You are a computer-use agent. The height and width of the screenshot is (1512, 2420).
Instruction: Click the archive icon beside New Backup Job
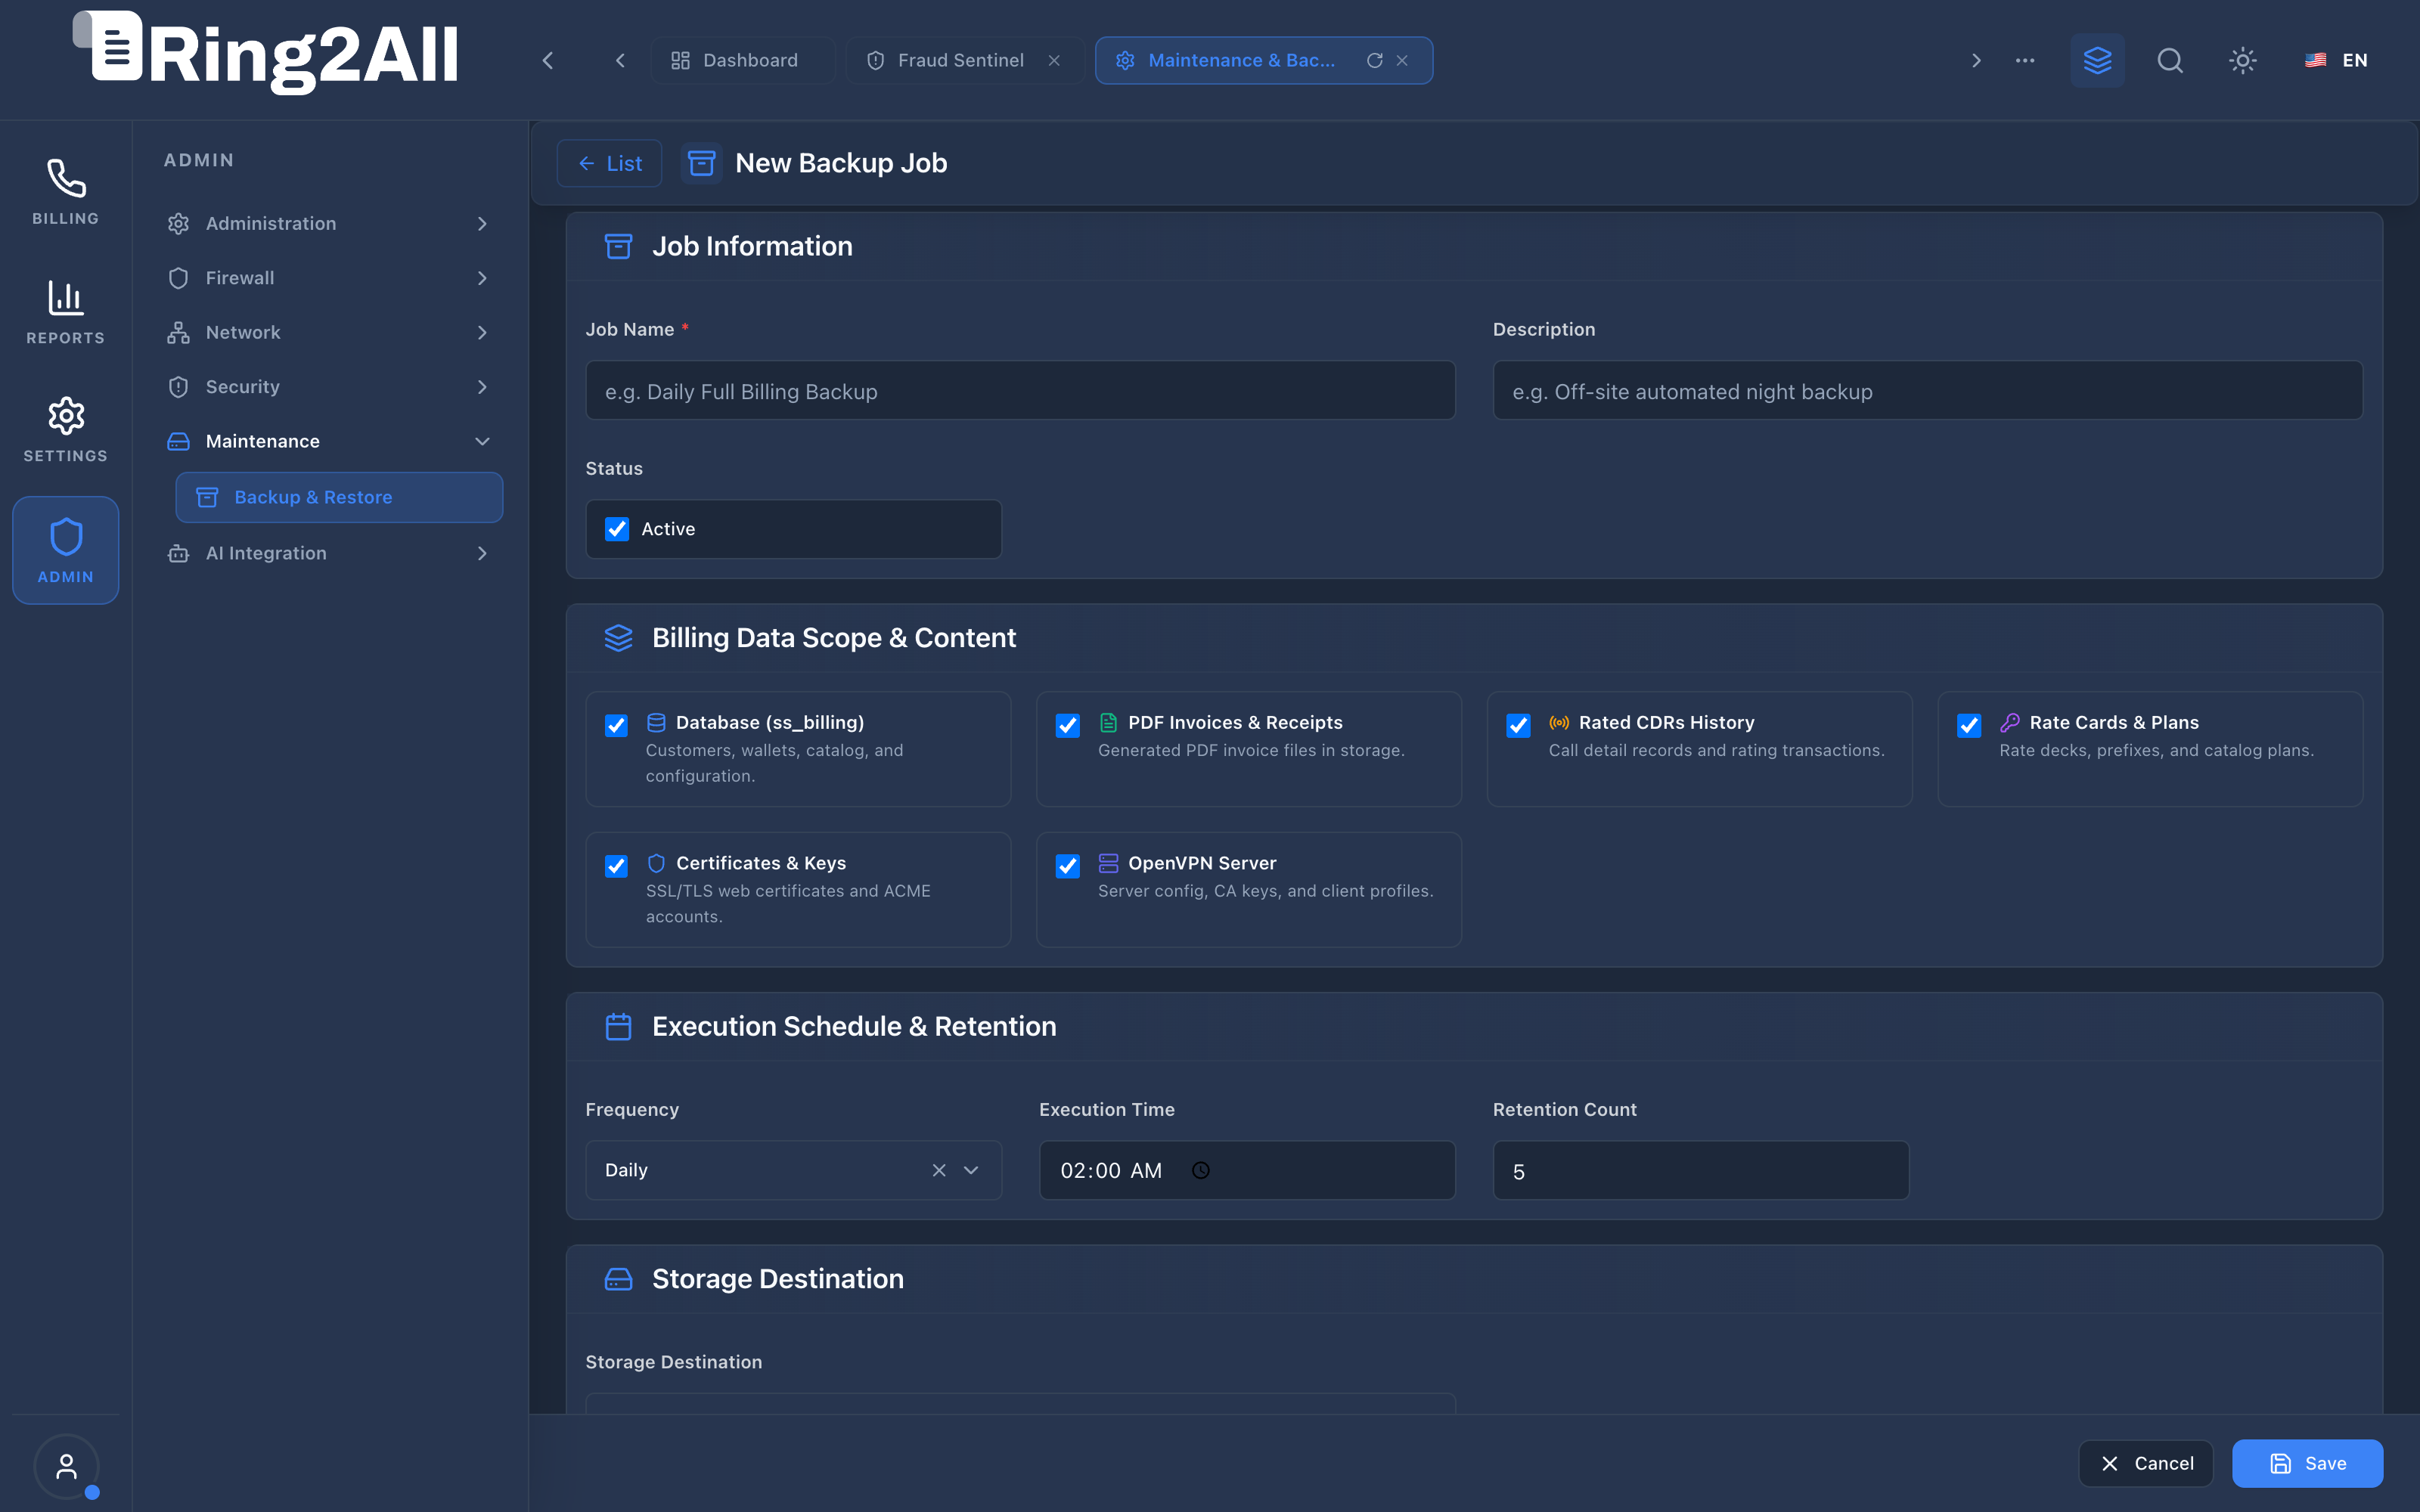pos(702,163)
